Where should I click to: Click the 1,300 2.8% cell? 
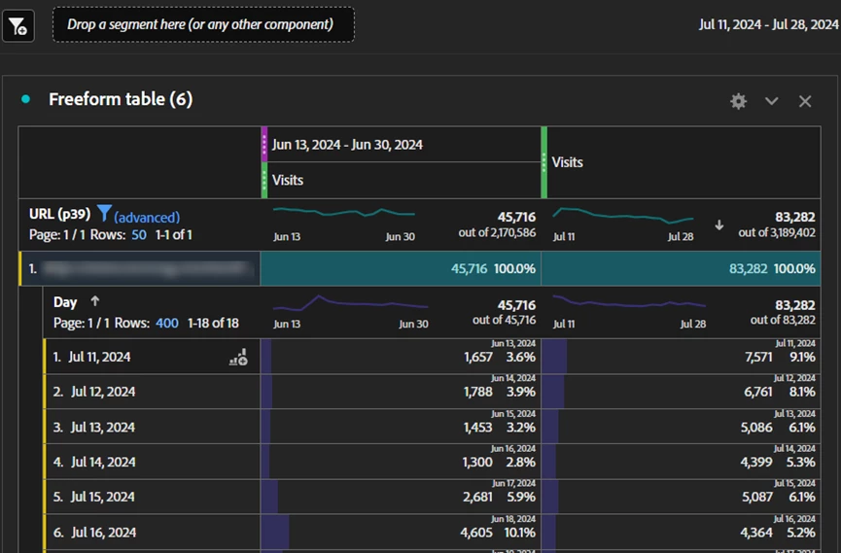click(401, 462)
